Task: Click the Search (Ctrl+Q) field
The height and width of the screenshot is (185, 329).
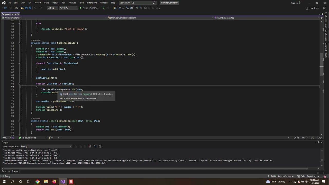Action: (x=138, y=3)
